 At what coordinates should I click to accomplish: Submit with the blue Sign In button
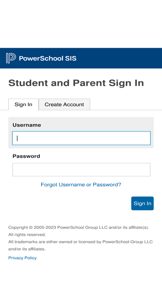[x=143, y=203]
